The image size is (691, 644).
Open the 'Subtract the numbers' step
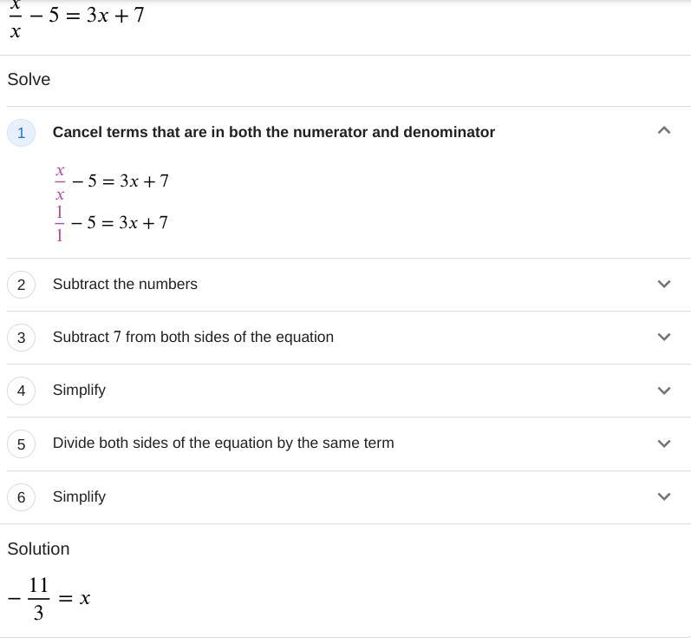(125, 284)
